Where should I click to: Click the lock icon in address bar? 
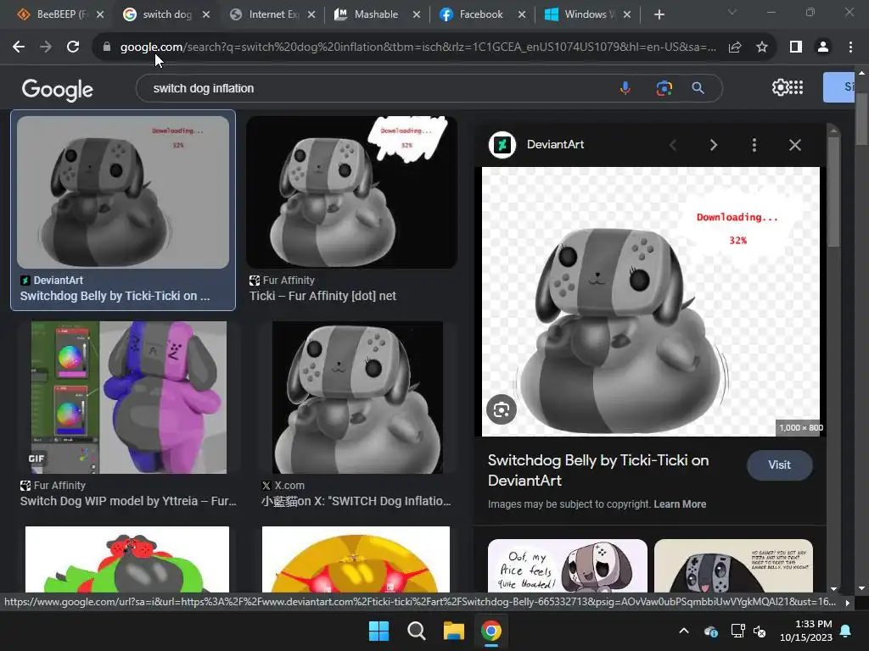point(107,47)
